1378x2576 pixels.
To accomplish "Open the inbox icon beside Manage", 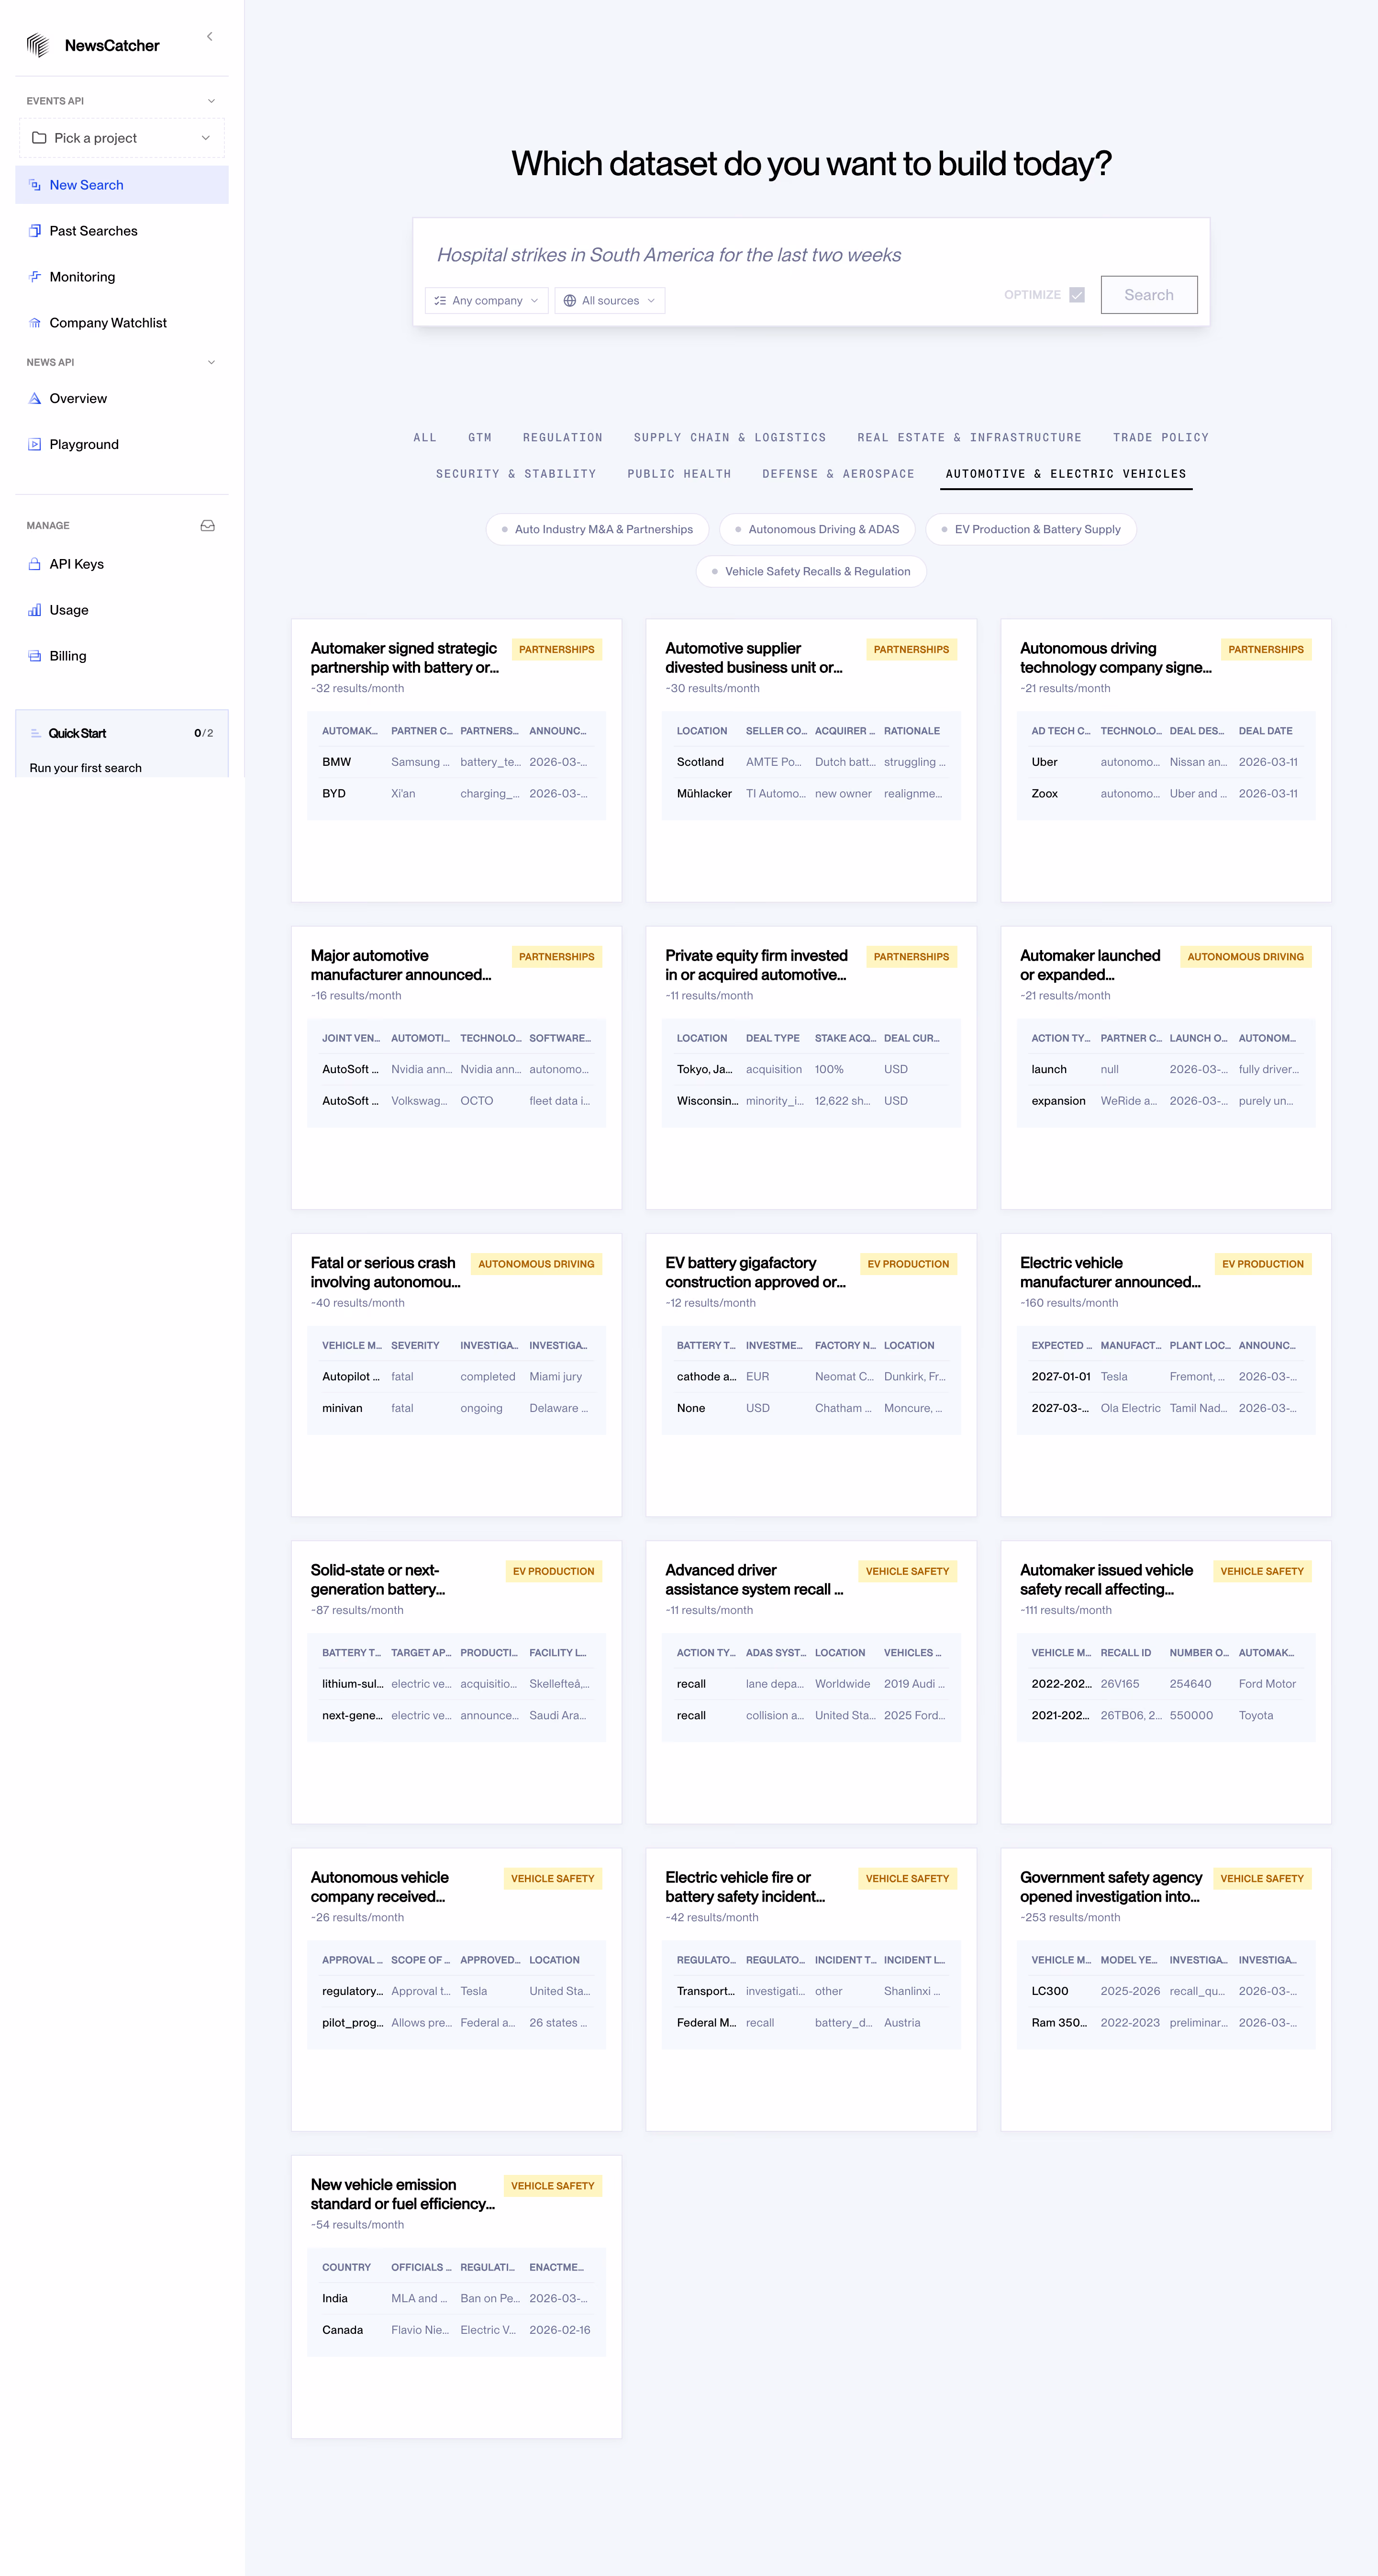I will (208, 526).
